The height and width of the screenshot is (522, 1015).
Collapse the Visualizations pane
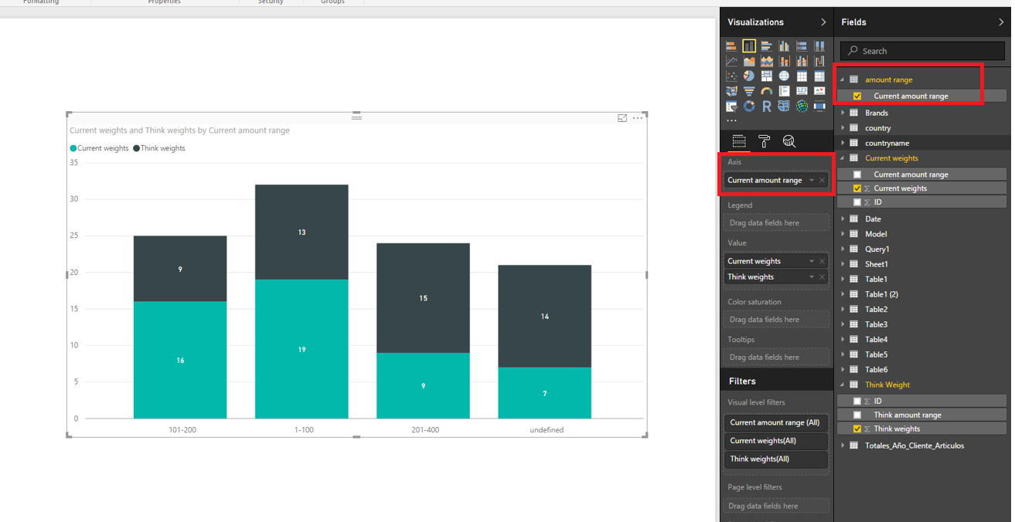click(823, 22)
